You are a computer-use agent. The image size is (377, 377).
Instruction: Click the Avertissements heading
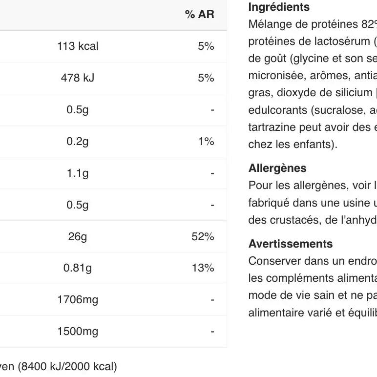[x=291, y=244]
